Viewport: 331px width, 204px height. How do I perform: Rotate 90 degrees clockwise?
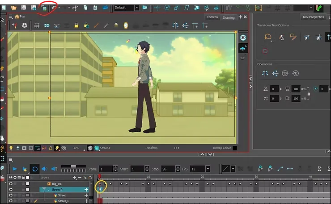[x=285, y=73]
